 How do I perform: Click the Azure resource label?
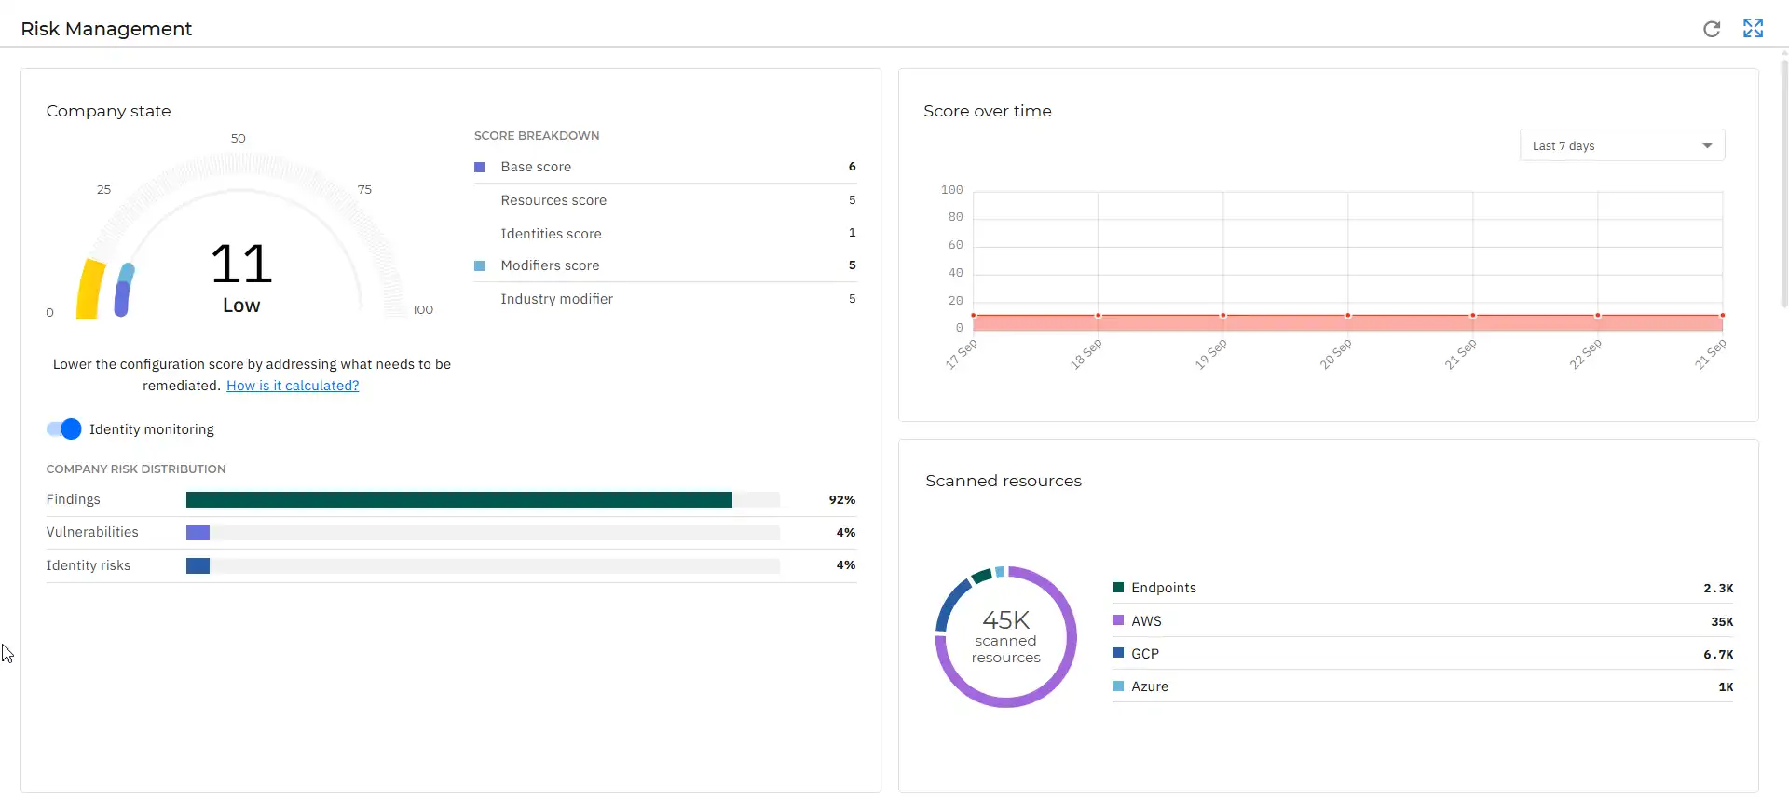click(x=1150, y=686)
